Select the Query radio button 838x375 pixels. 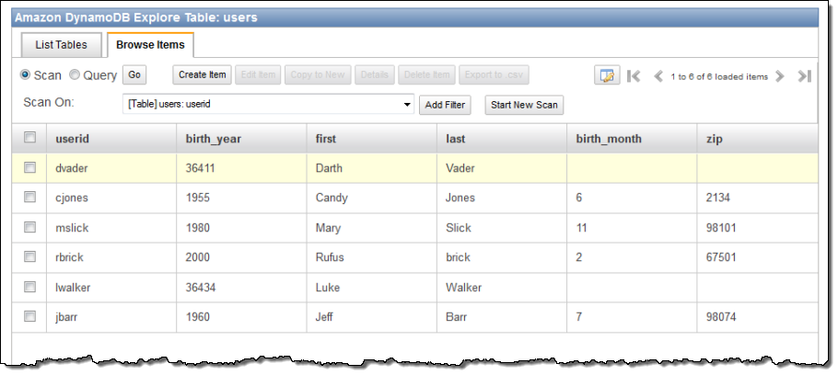pyautogui.click(x=76, y=75)
